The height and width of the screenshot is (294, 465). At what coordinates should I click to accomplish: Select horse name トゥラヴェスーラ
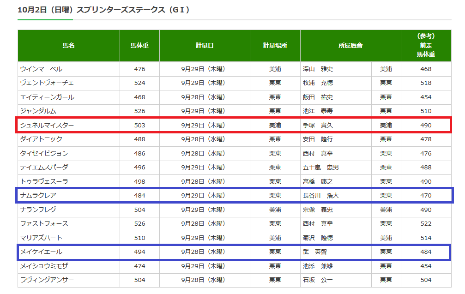point(44,182)
